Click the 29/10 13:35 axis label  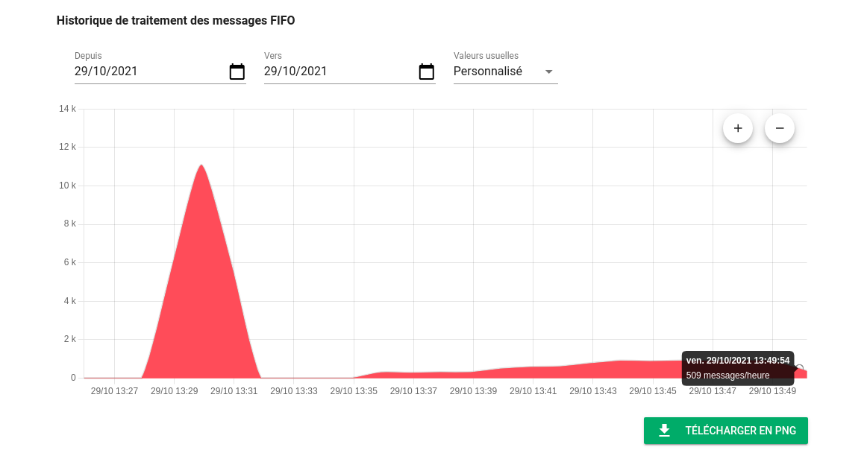[x=354, y=390]
